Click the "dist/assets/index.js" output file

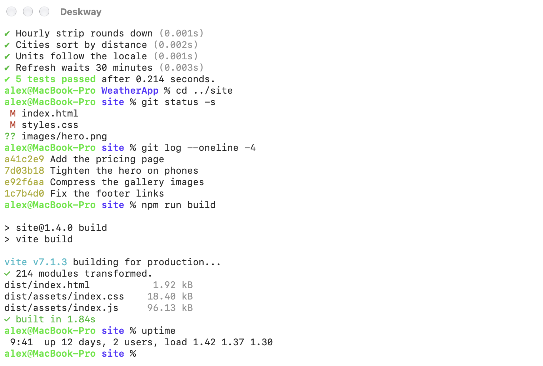(x=61, y=308)
